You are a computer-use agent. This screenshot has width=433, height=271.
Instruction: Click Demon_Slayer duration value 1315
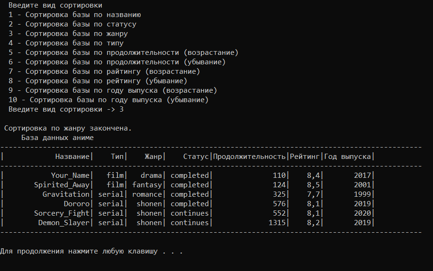277,222
